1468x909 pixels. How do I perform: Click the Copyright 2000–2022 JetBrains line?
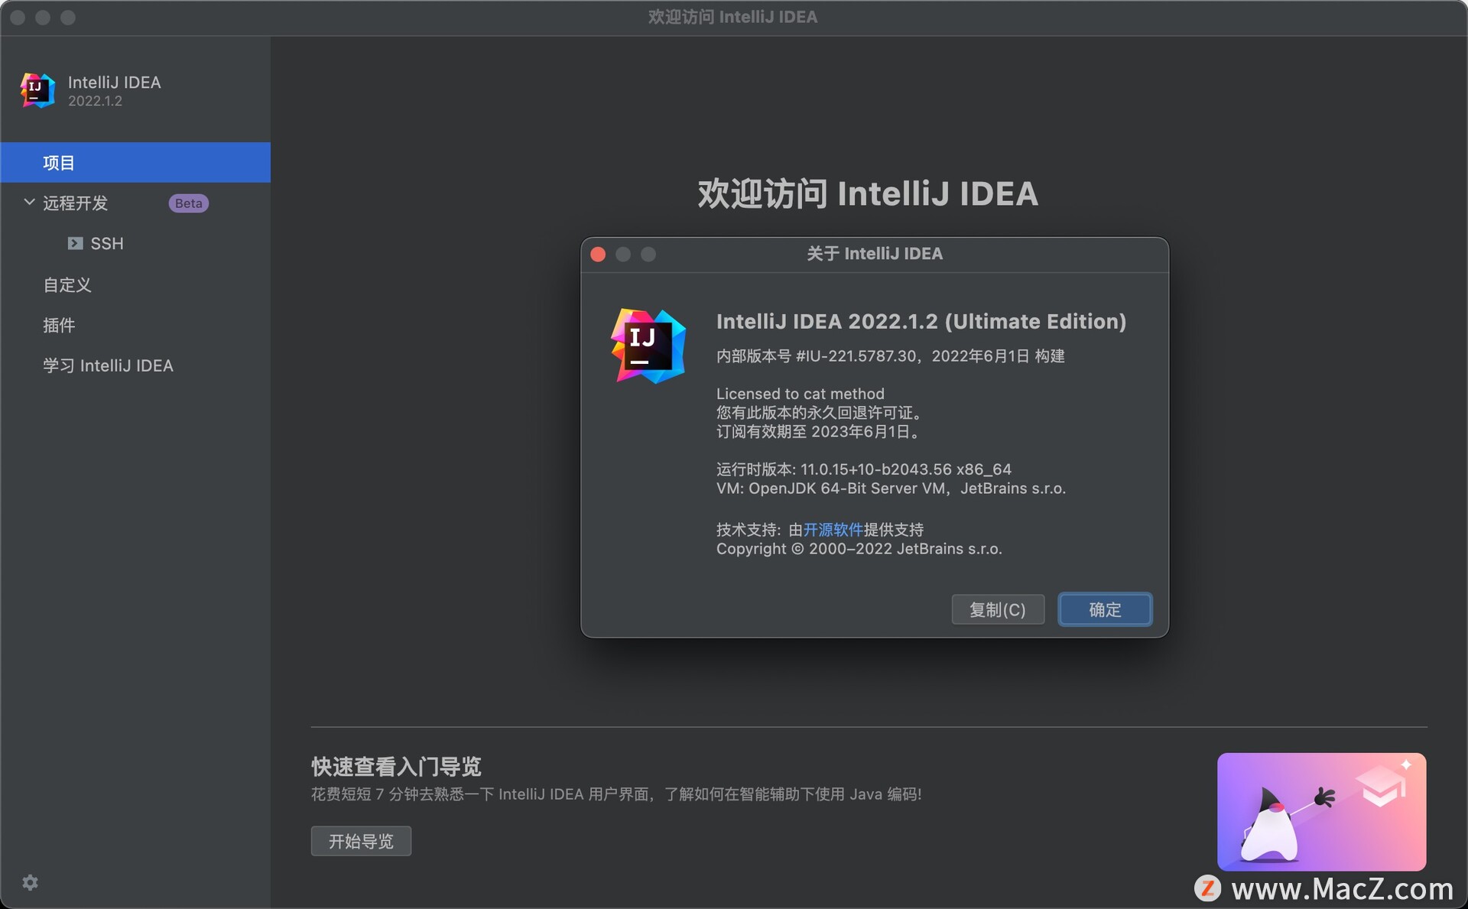pos(859,549)
